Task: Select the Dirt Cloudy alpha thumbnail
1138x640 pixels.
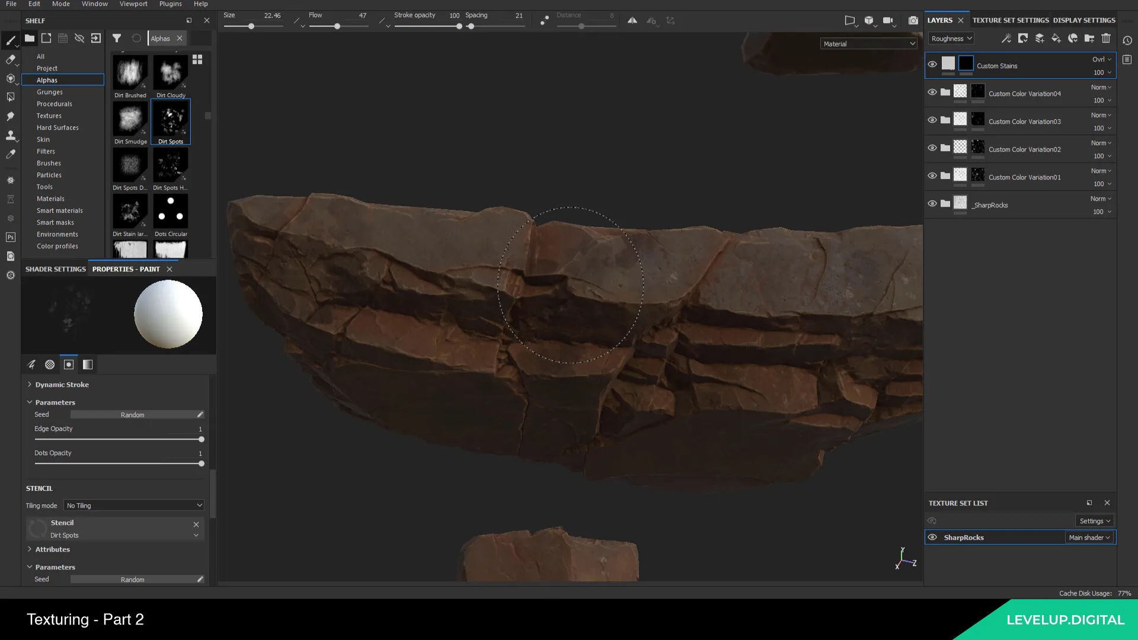Action: 171,72
